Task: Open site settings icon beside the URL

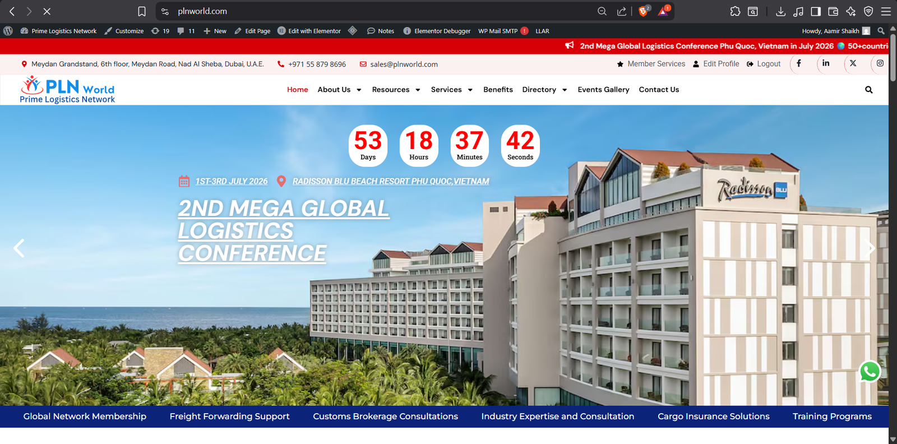Action: point(165,11)
